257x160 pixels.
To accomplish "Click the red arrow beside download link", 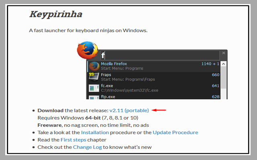I will point(159,110).
